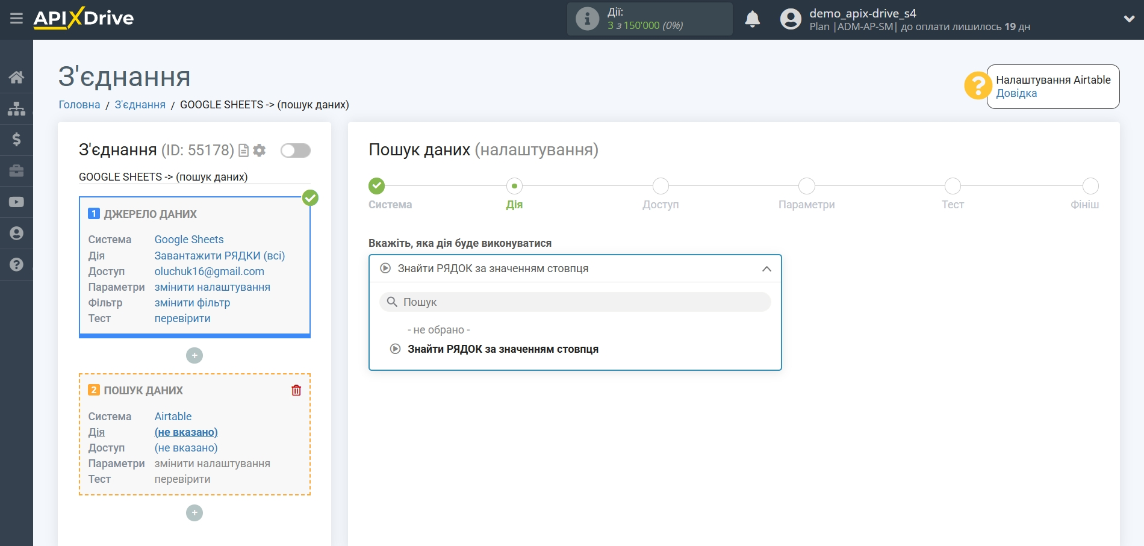
Task: Open Google Sheets system link
Action: (189, 240)
